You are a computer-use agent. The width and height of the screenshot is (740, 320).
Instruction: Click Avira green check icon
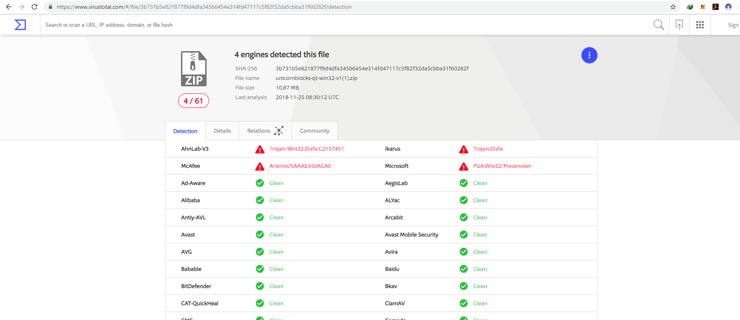point(464,252)
